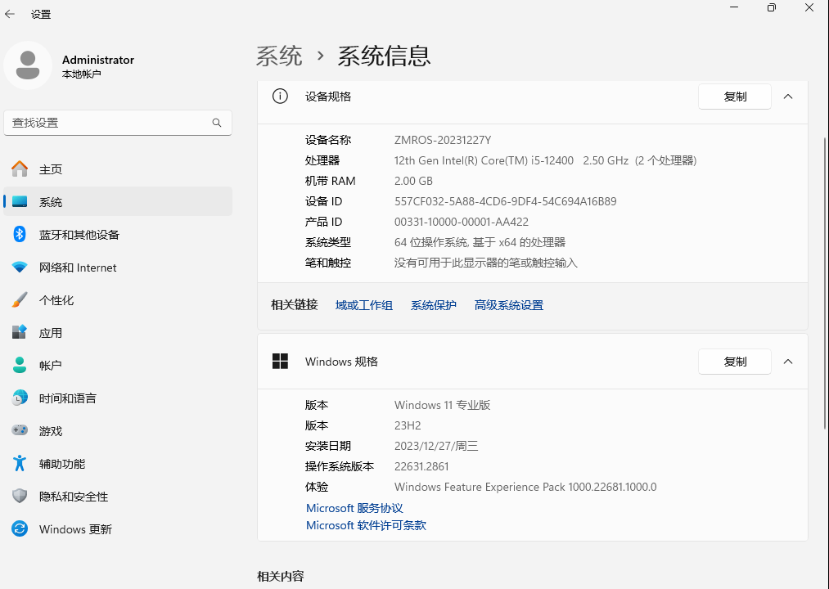
Task: Open the 系统保护 link
Action: coord(434,305)
